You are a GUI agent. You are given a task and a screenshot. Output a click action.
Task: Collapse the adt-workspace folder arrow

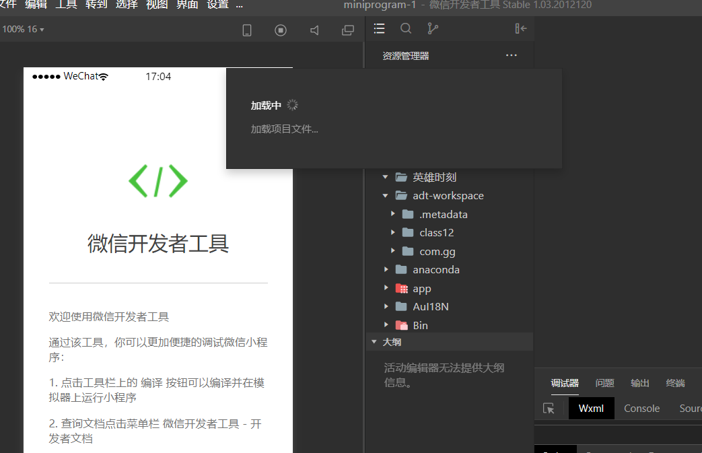(385, 196)
